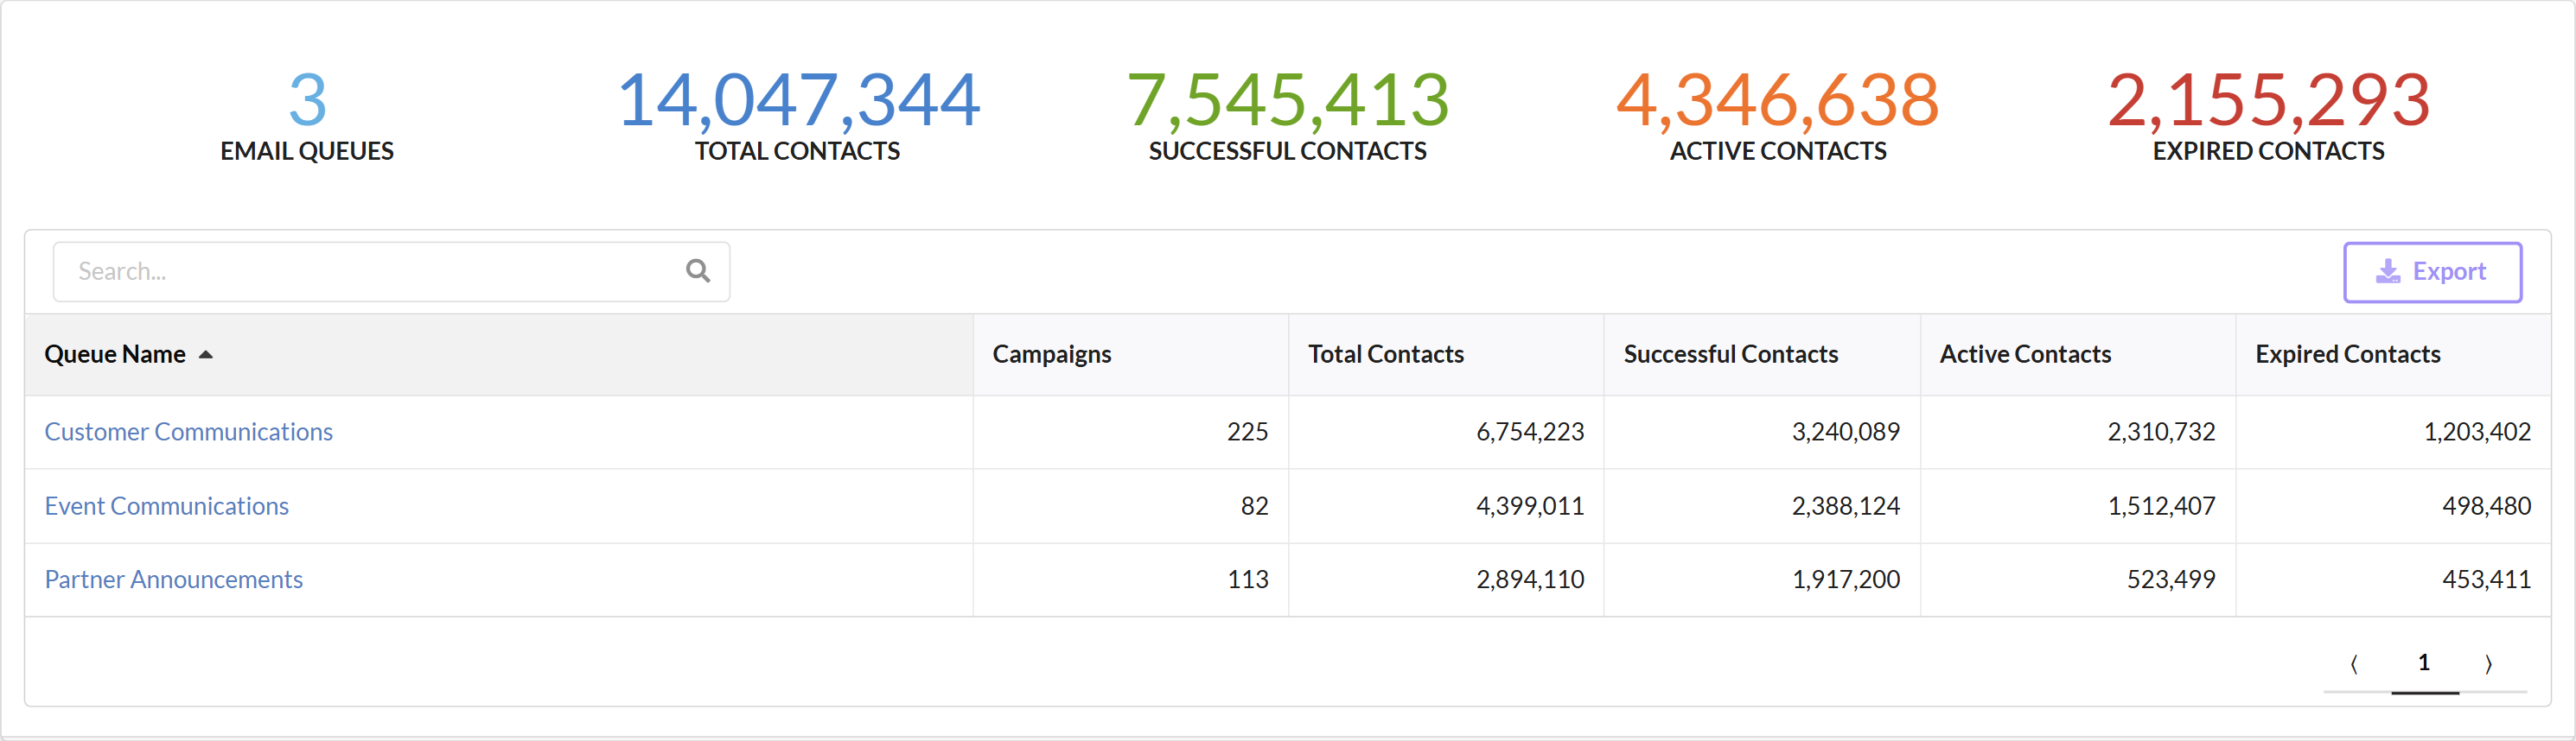Click the 4,346,638 Active Contacts summary figure
This screenshot has width=2576, height=741.
(1777, 101)
